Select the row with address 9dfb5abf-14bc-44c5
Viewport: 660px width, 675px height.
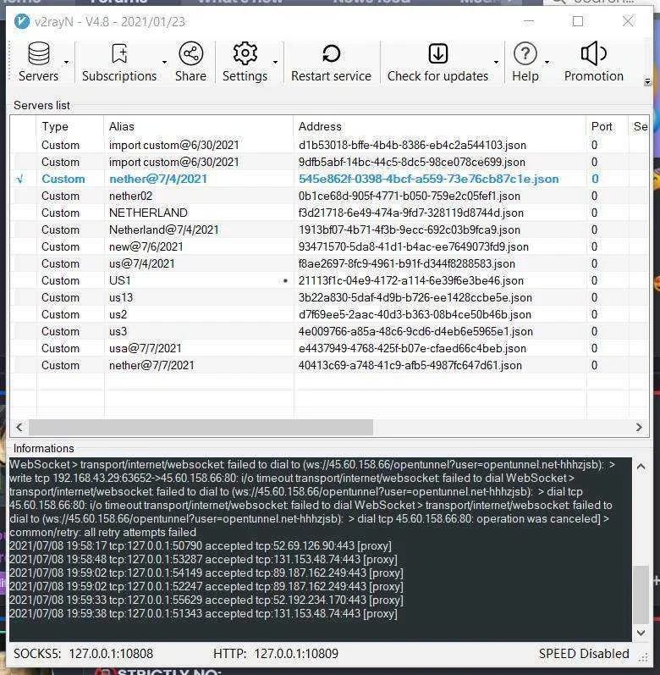coord(329,163)
